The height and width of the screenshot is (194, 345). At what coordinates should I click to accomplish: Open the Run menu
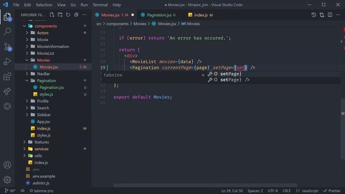click(x=84, y=5)
